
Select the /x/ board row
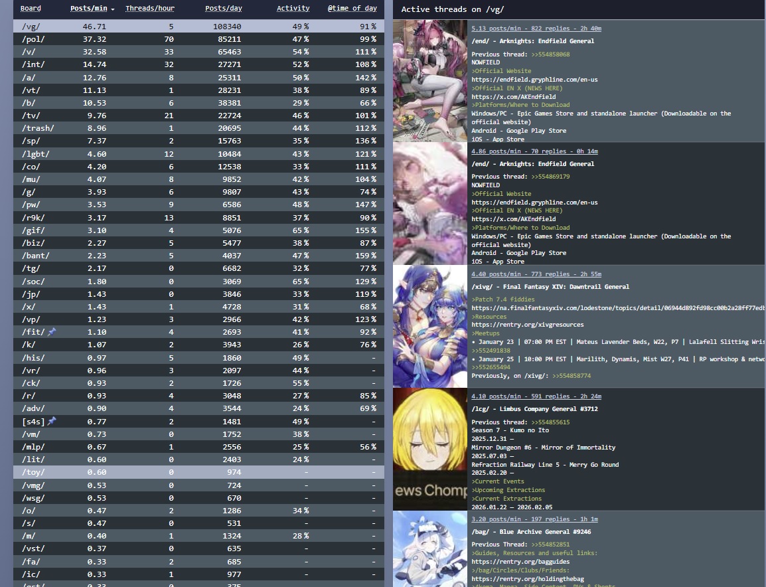199,307
